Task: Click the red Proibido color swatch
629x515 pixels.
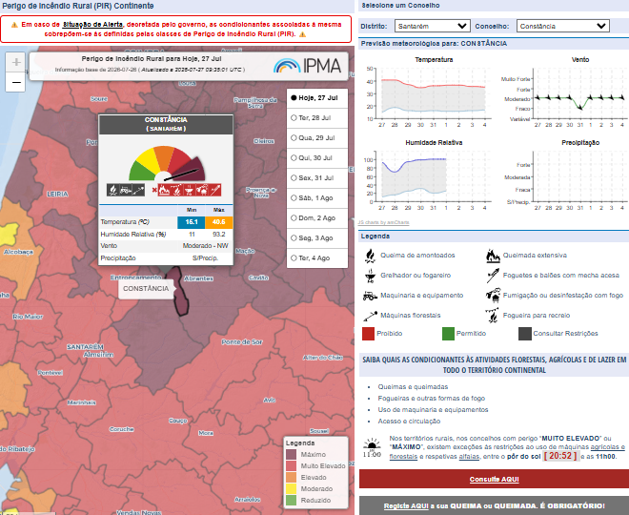Action: pos(368,334)
